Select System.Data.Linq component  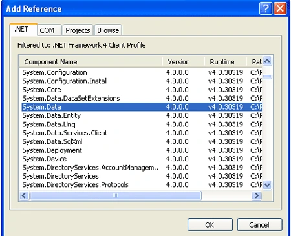point(142,124)
